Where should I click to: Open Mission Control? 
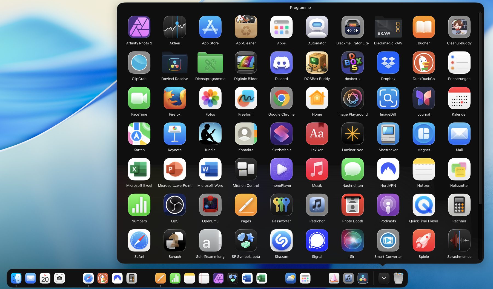click(246, 170)
